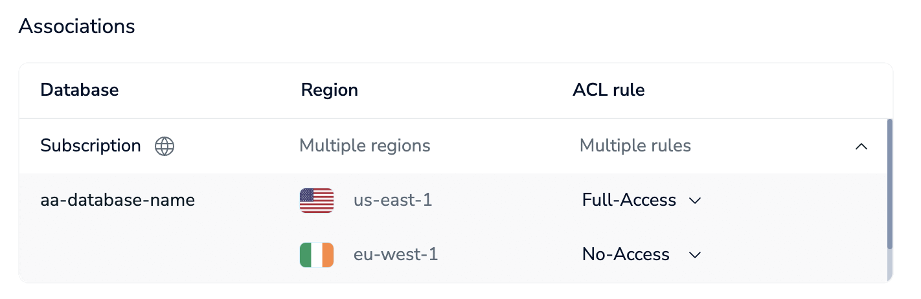Click the Ireland flag icon
Screen dimensions: 921x299
coord(317,255)
